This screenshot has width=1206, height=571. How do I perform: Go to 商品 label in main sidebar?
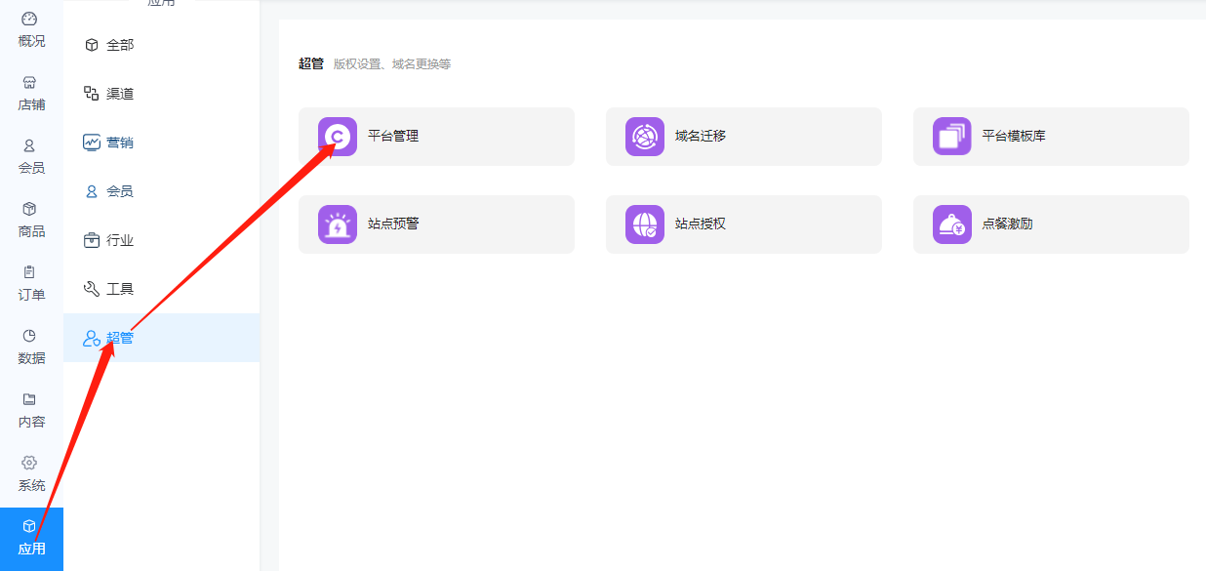[x=31, y=231]
